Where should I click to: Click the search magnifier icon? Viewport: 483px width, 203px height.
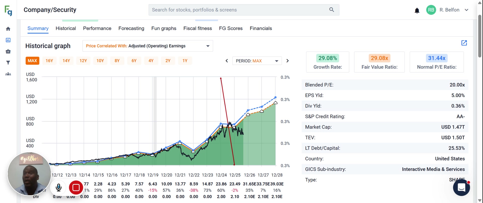point(332,10)
